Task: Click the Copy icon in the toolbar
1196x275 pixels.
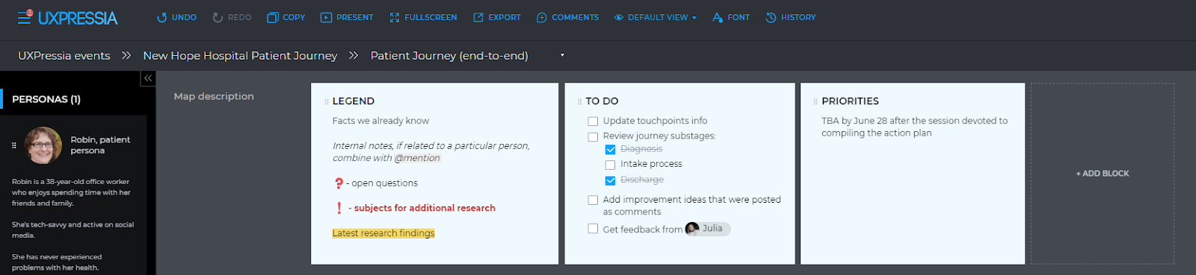Action: 273,17
